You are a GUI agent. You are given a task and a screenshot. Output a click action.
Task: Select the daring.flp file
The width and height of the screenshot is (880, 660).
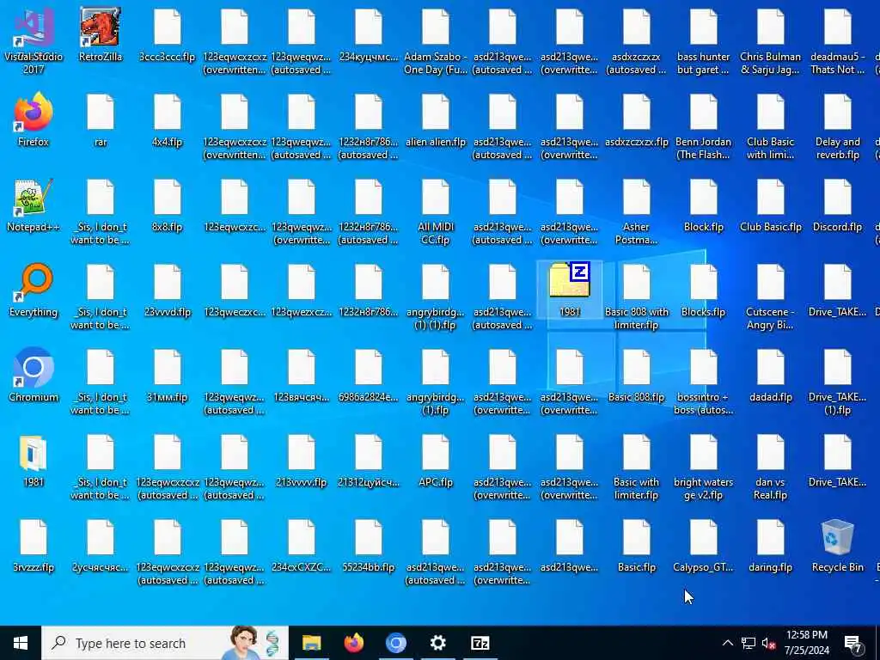click(x=771, y=546)
